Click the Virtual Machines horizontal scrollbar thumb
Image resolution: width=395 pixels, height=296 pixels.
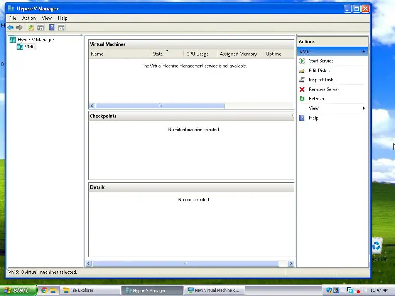coord(160,106)
